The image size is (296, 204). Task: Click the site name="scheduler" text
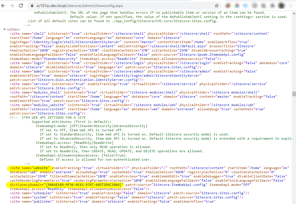(x=32, y=193)
